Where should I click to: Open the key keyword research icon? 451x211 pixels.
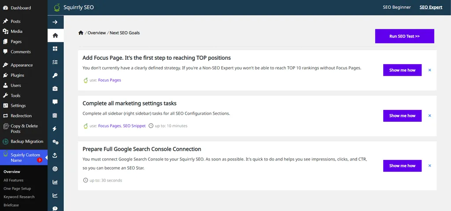tap(55, 75)
